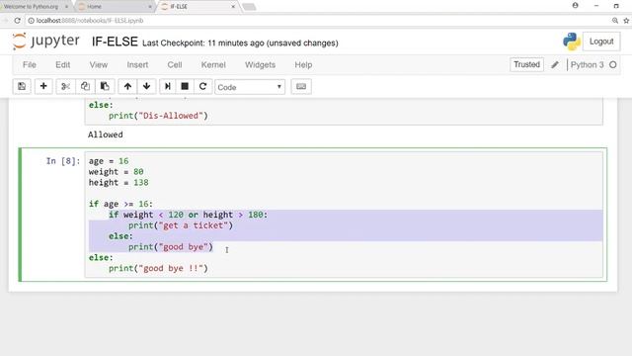
Task: Click the Logout button
Action: [x=601, y=42]
